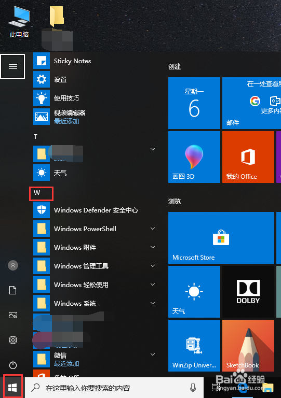281x398 pixels.
Task: Open the 画图 3D tile
Action: tap(194, 157)
